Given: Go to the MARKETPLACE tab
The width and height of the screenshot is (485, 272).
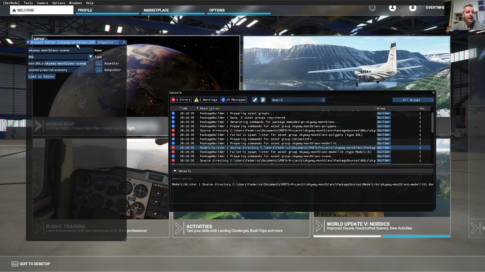Looking at the screenshot, I should coord(173,10).
